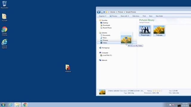This screenshot has width=191, height=107.
Task: Click Libraries in the address breadcrumb
Action: click(x=113, y=12)
